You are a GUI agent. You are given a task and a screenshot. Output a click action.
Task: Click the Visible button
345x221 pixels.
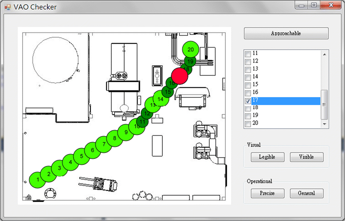[x=306, y=157]
